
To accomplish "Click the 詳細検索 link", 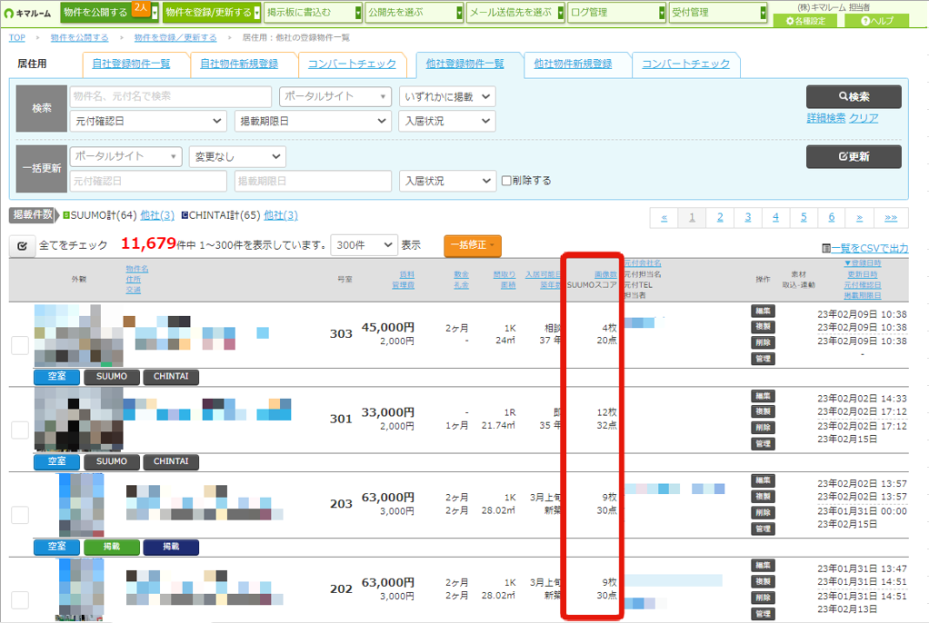I will point(826,118).
